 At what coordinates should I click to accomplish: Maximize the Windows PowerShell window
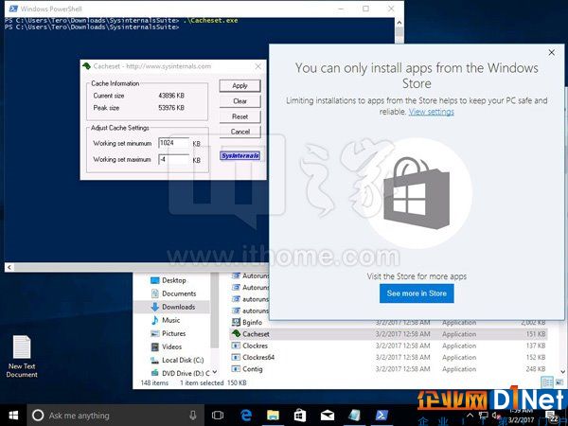(365, 9)
